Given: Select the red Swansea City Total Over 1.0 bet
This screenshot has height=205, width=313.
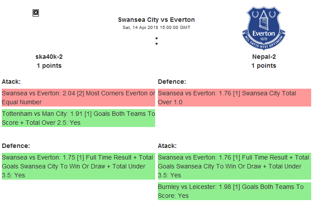Looking at the screenshot, I should click(x=234, y=98).
